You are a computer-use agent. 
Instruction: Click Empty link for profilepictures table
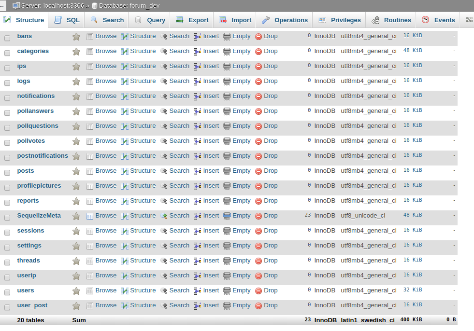click(x=241, y=186)
